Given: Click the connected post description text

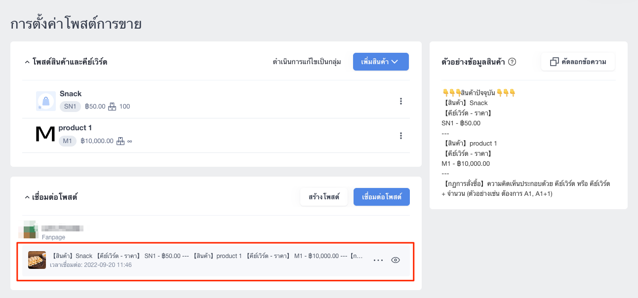Looking at the screenshot, I should point(206,256).
